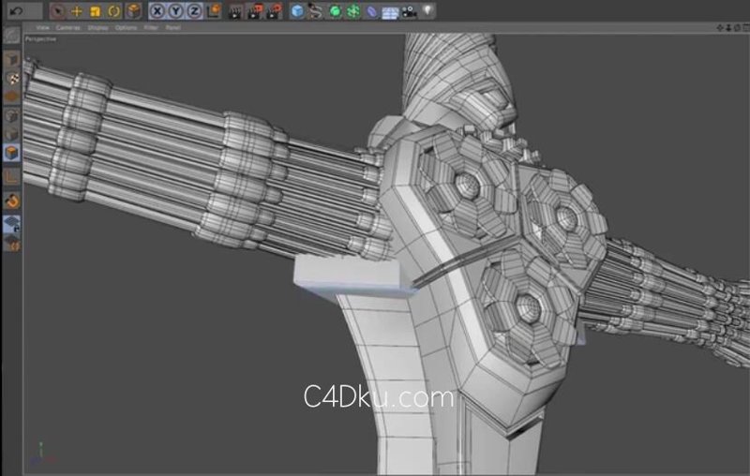
Task: Activate the Move tool
Action: click(77, 11)
